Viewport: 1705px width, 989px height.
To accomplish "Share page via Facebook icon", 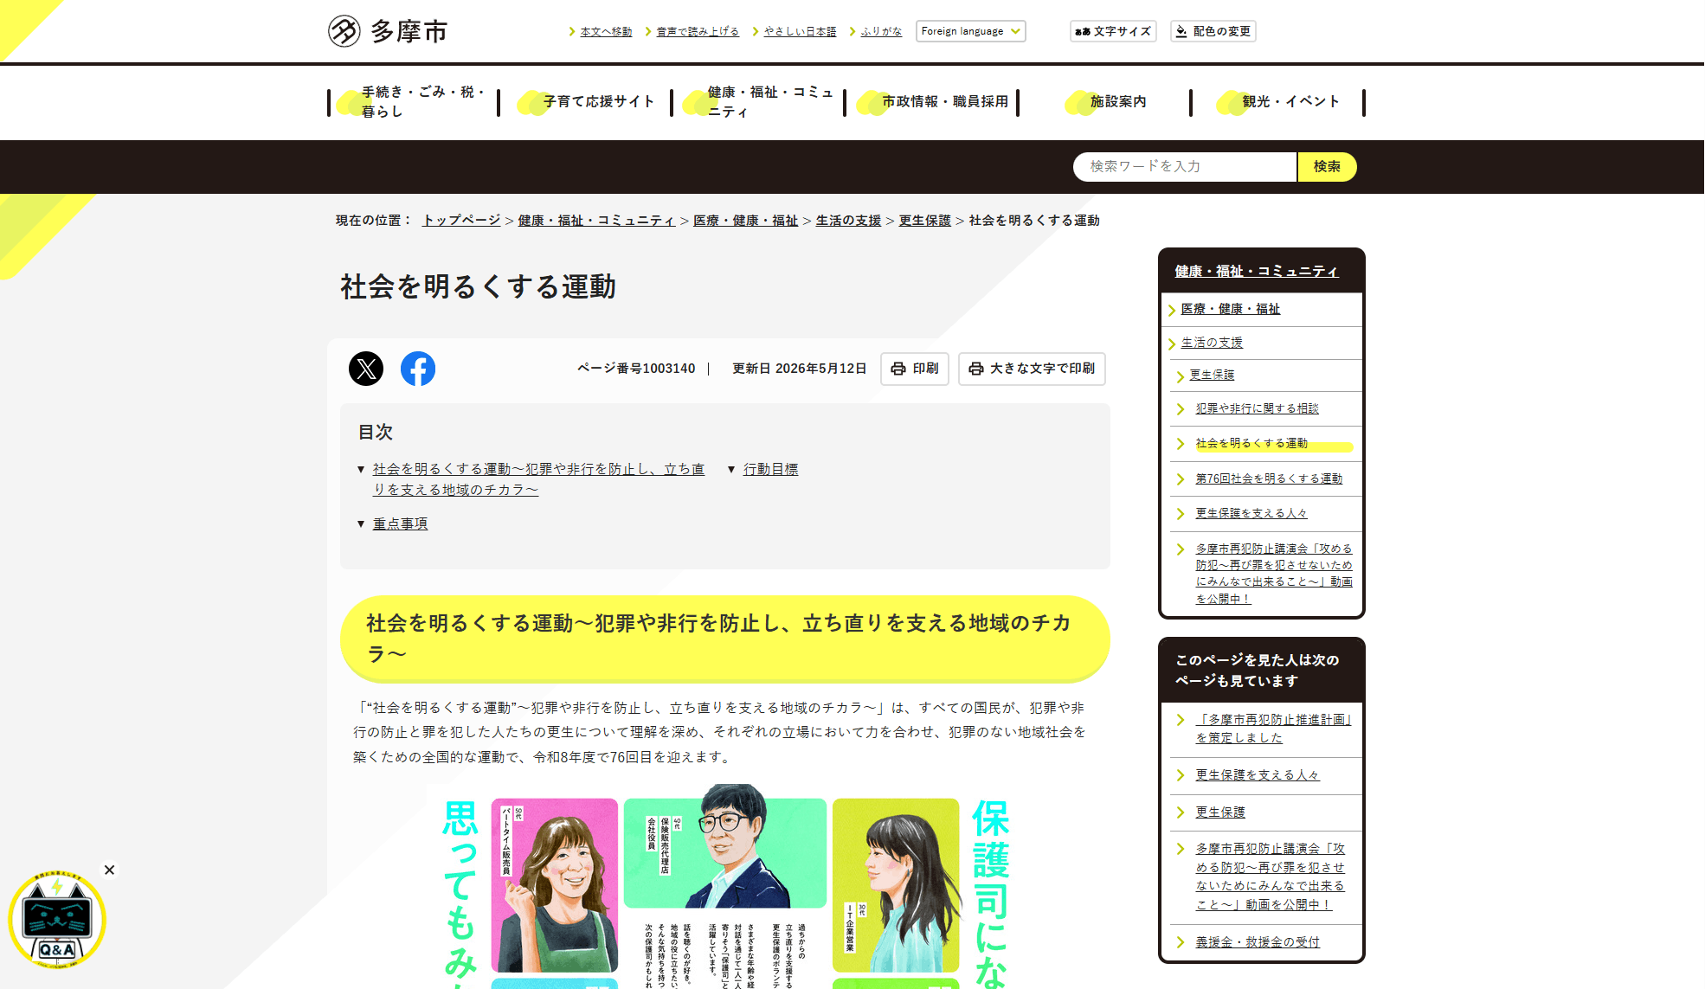I will [x=418, y=369].
